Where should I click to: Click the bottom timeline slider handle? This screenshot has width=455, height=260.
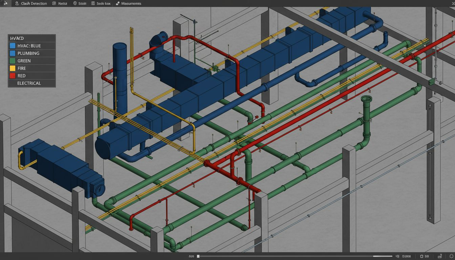(198, 256)
